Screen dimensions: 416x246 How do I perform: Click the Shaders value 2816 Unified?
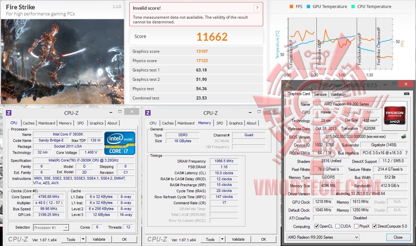click(331, 161)
